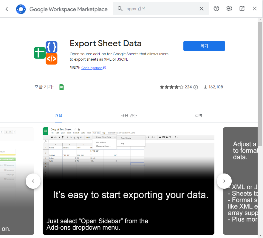Switch to the 사용 권한 tab

tap(129, 116)
